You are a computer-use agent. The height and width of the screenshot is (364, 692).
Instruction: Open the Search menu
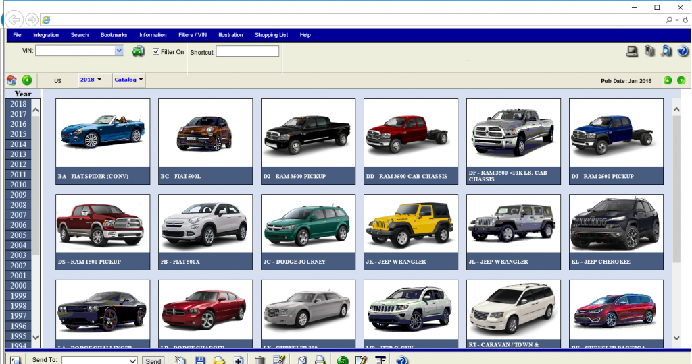tap(80, 35)
